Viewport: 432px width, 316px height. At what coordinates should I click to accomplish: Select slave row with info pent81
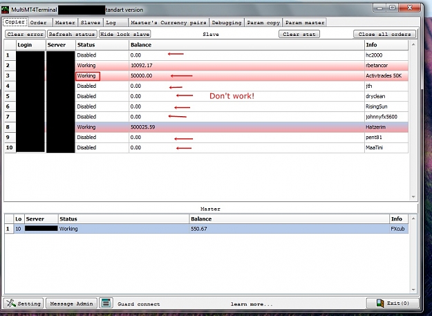point(207,137)
